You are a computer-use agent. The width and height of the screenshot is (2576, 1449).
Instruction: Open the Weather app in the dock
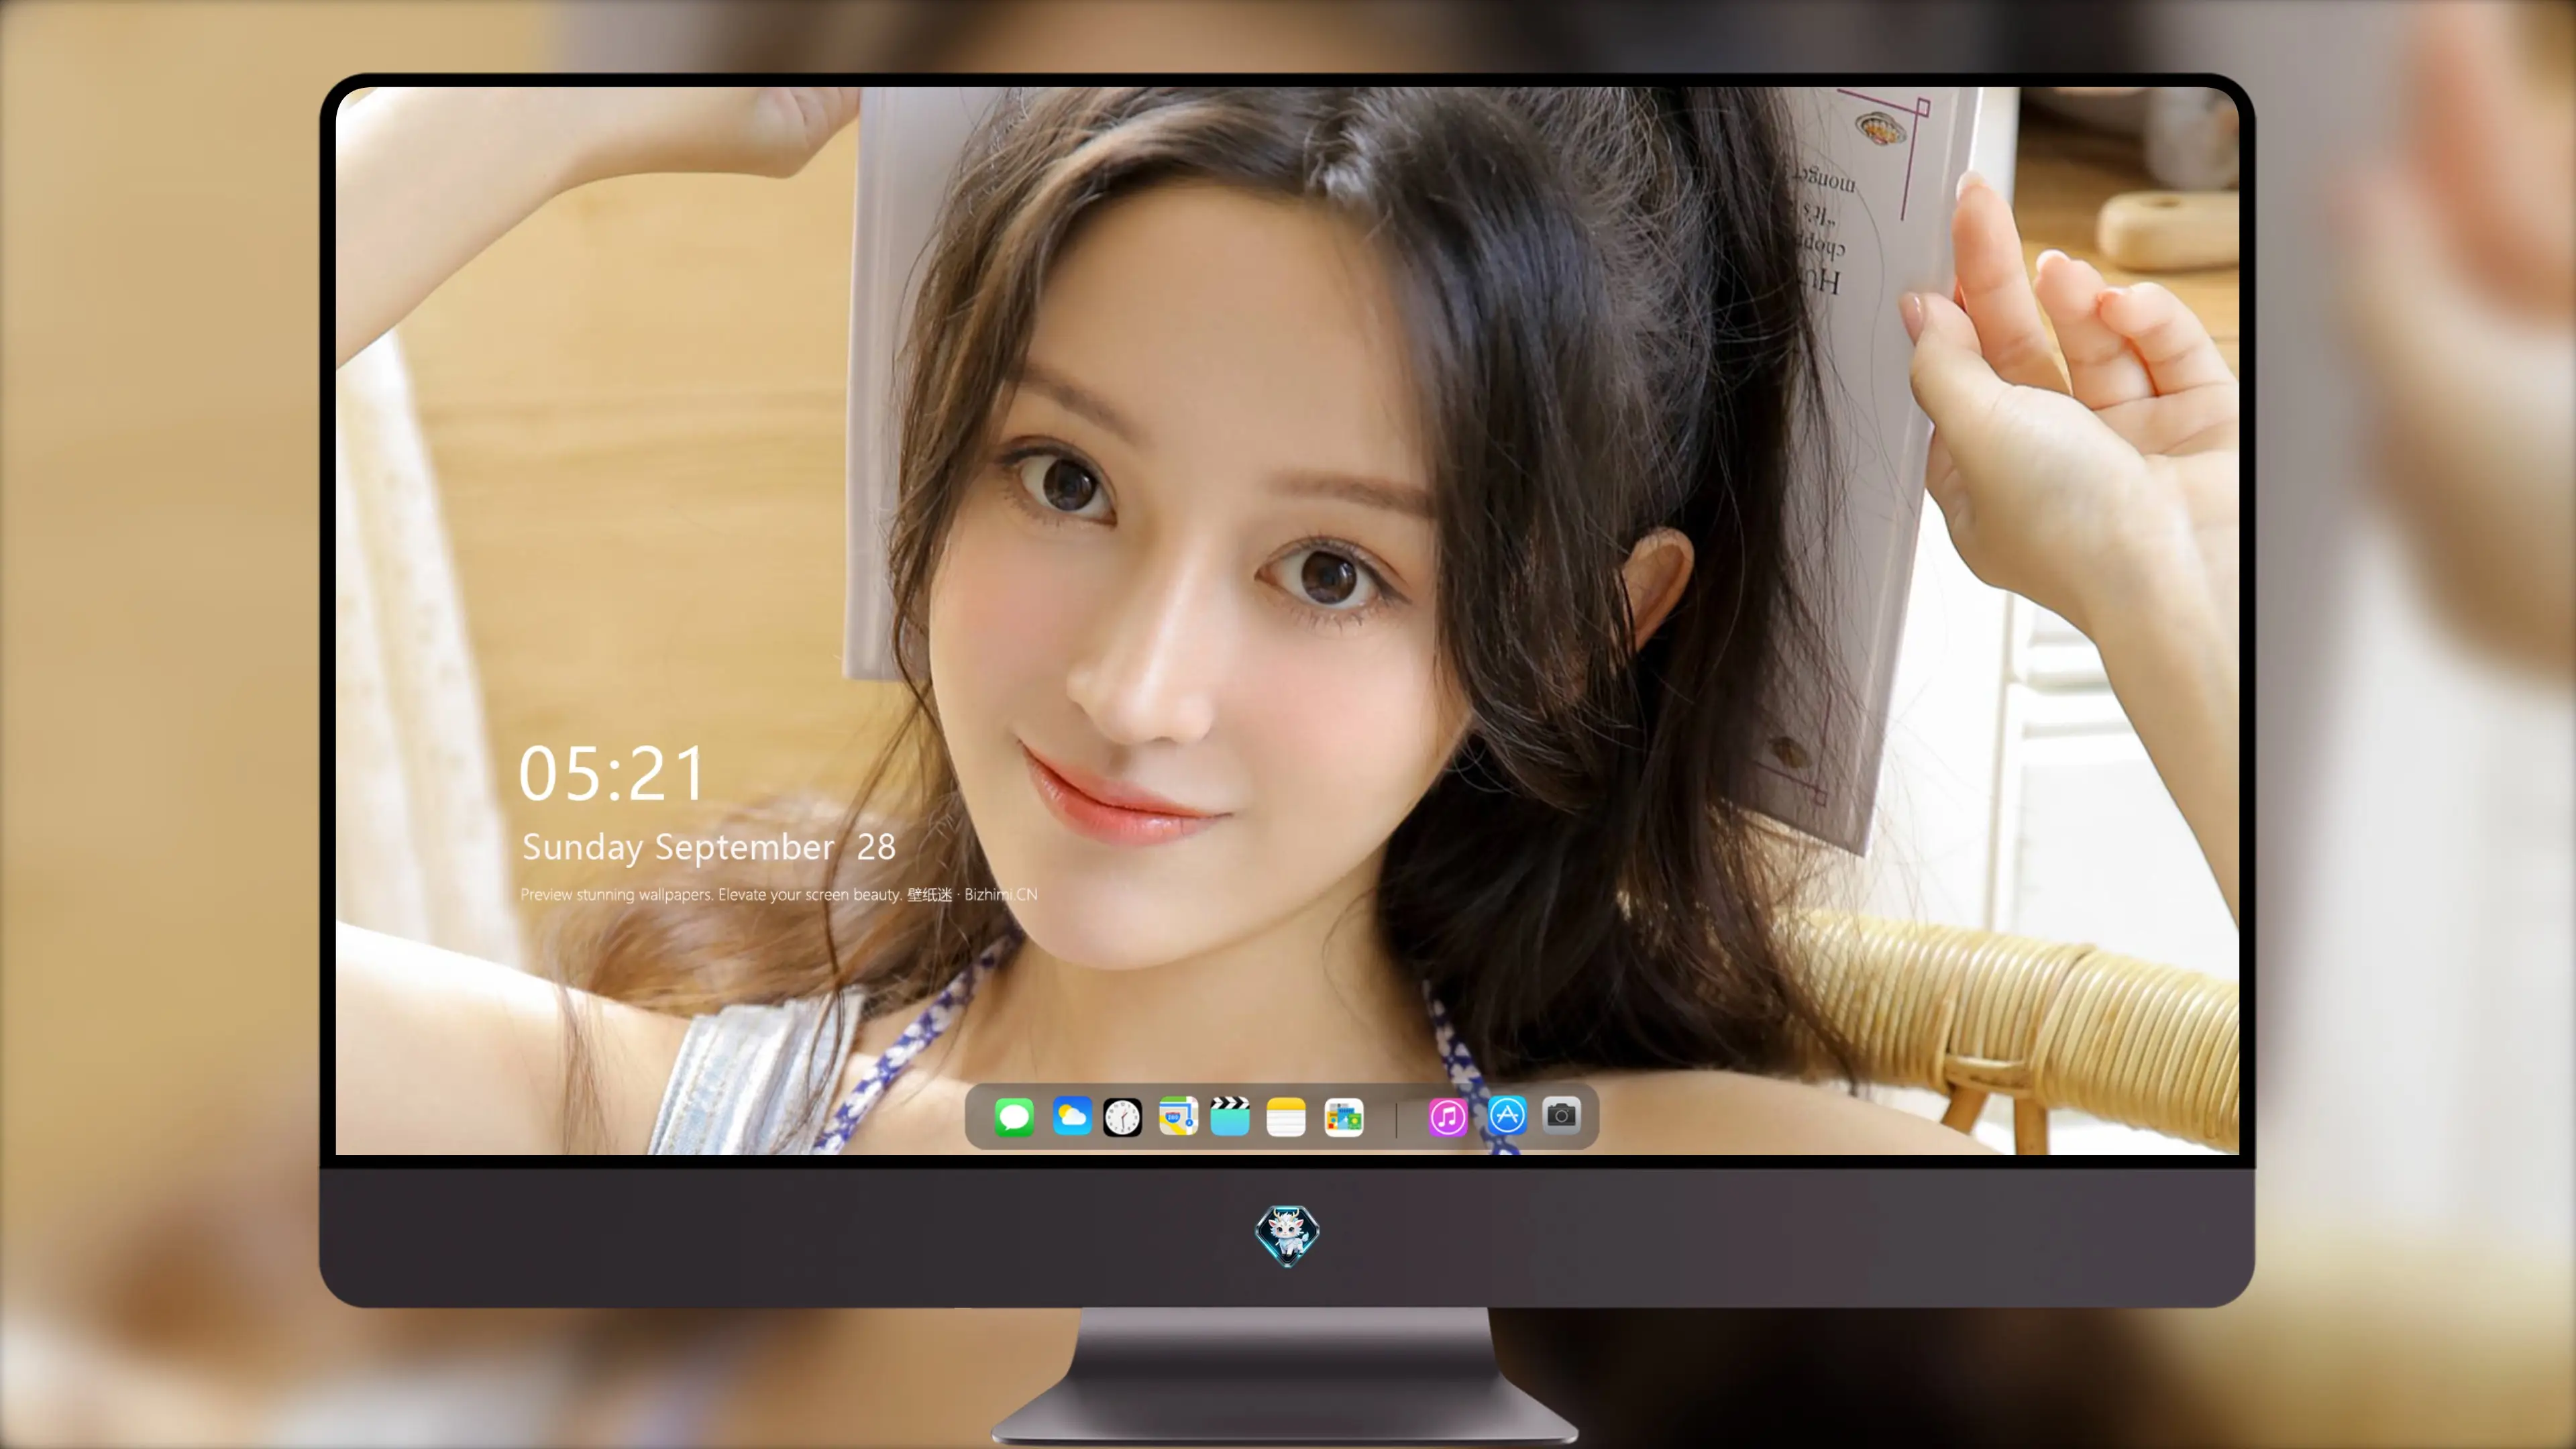(x=1072, y=1116)
